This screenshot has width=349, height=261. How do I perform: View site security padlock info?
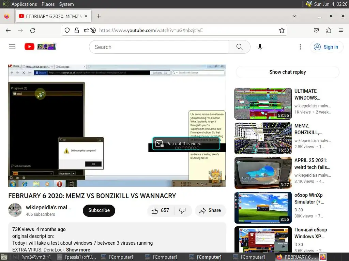[77, 30]
